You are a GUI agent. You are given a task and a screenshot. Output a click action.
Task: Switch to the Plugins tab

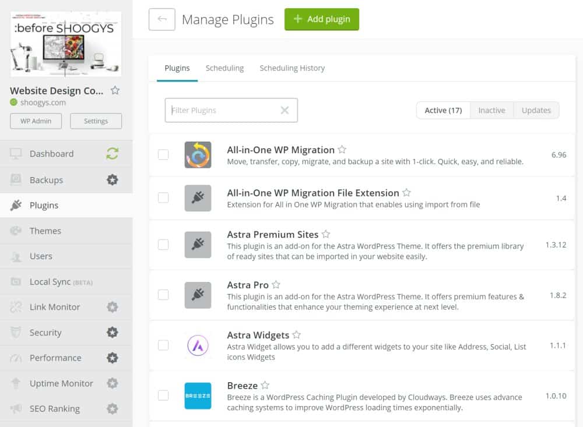point(177,68)
